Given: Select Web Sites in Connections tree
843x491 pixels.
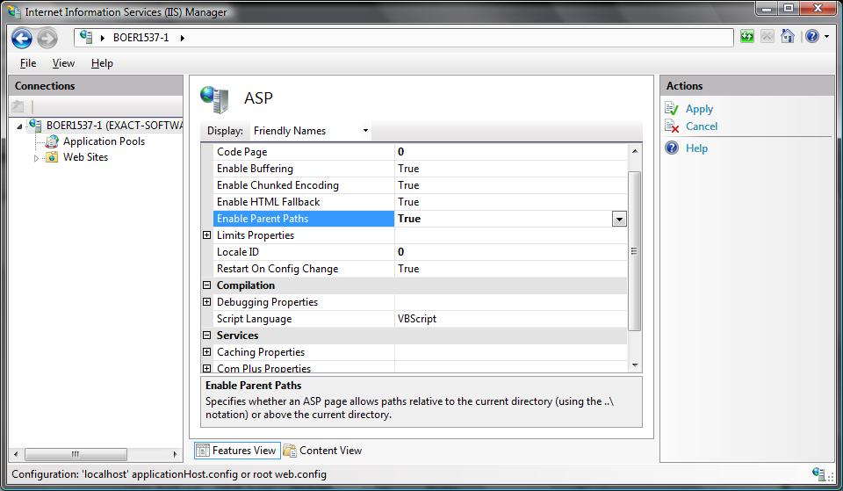Looking at the screenshot, I should pos(85,157).
